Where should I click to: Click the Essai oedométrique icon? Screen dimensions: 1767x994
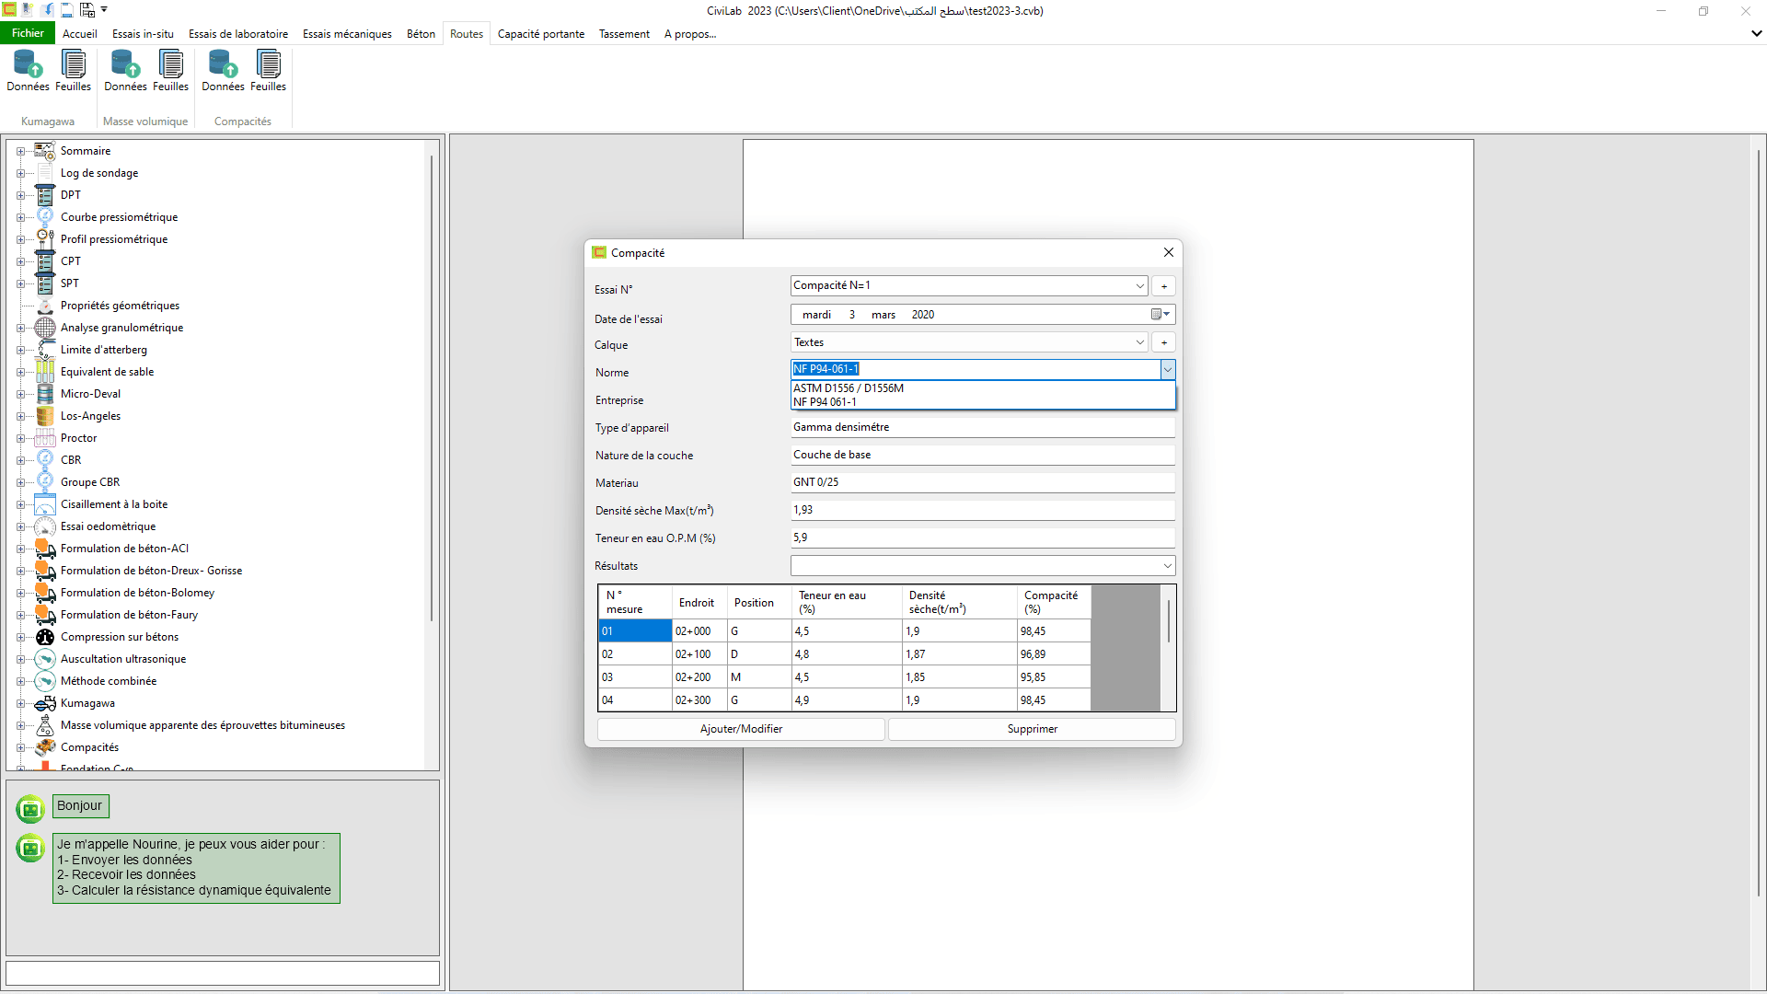[x=45, y=526]
